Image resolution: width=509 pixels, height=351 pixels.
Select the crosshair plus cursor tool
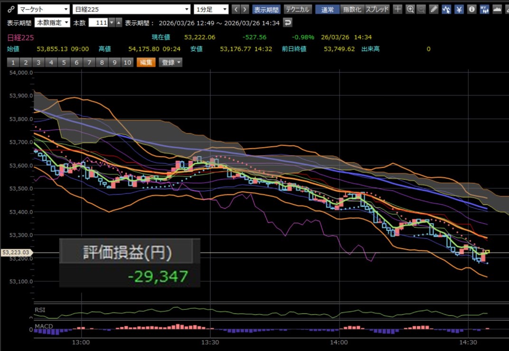pos(397,9)
